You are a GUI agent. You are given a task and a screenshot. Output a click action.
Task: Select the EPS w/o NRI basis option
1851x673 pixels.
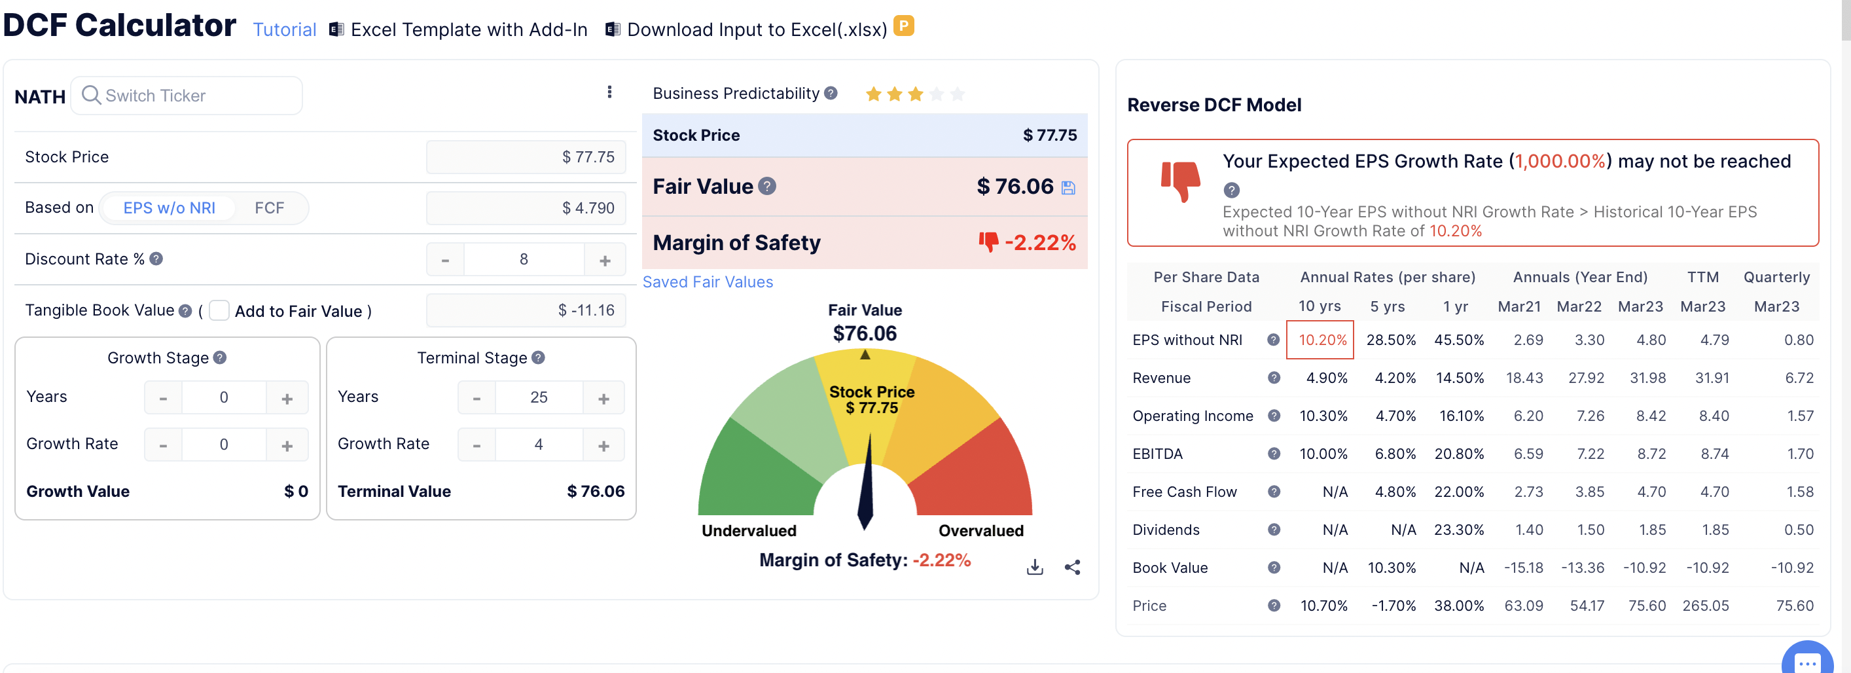[169, 208]
